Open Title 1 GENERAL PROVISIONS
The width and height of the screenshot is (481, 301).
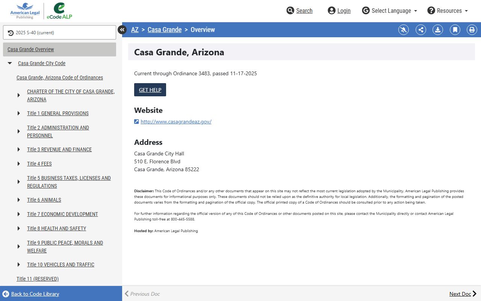click(x=58, y=113)
